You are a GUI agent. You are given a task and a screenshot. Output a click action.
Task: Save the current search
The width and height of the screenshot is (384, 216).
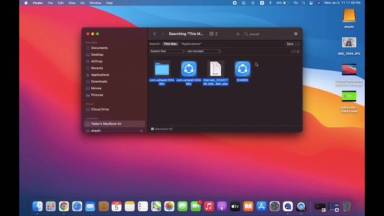[290, 44]
